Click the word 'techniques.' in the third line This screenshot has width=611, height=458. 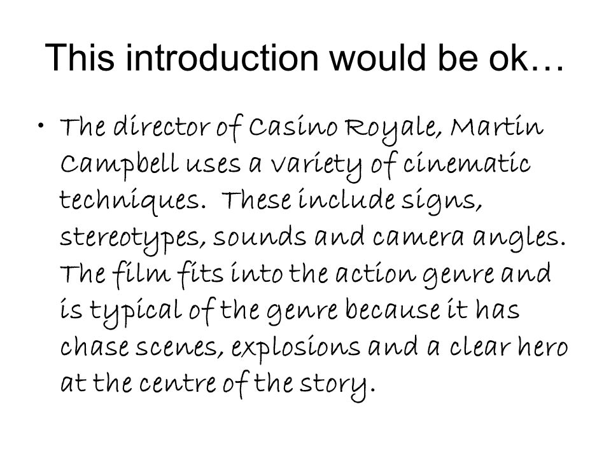click(133, 200)
